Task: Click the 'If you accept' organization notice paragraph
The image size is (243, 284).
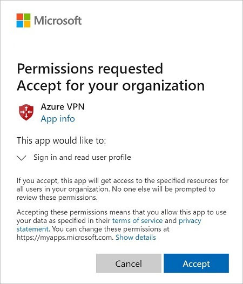Action: coord(123,189)
